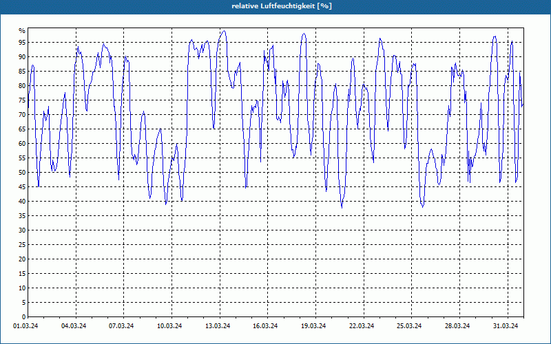Viewport: 551px width, 344px height.
Task: Click the y-axis value 45
Action: click(x=22, y=186)
